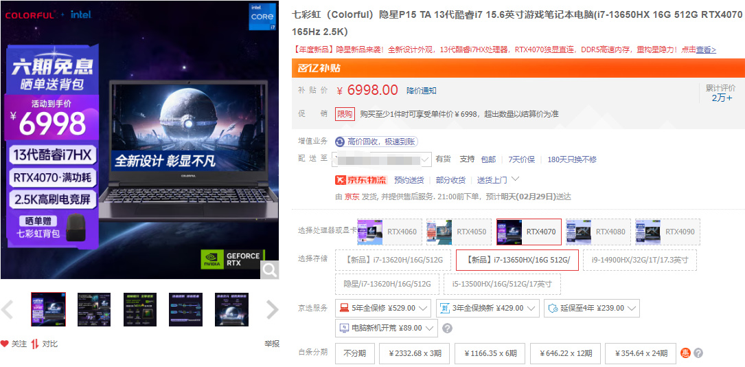745x367 pixels.
Task: Expand delivery options chevron after 送货上门
Action: pyautogui.click(x=515, y=179)
